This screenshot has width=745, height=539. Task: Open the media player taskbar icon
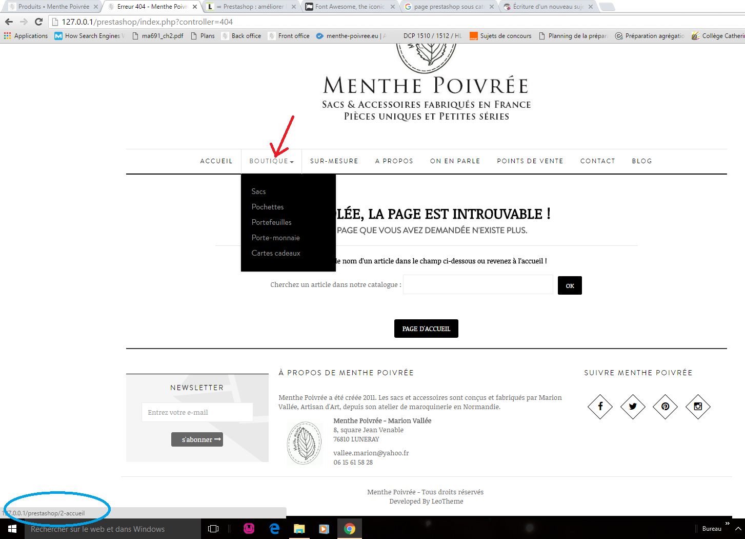[x=324, y=529]
